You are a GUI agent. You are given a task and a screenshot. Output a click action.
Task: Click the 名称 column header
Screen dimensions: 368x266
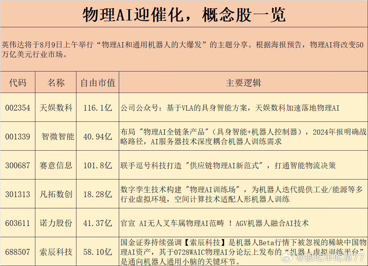pyautogui.click(x=56, y=82)
